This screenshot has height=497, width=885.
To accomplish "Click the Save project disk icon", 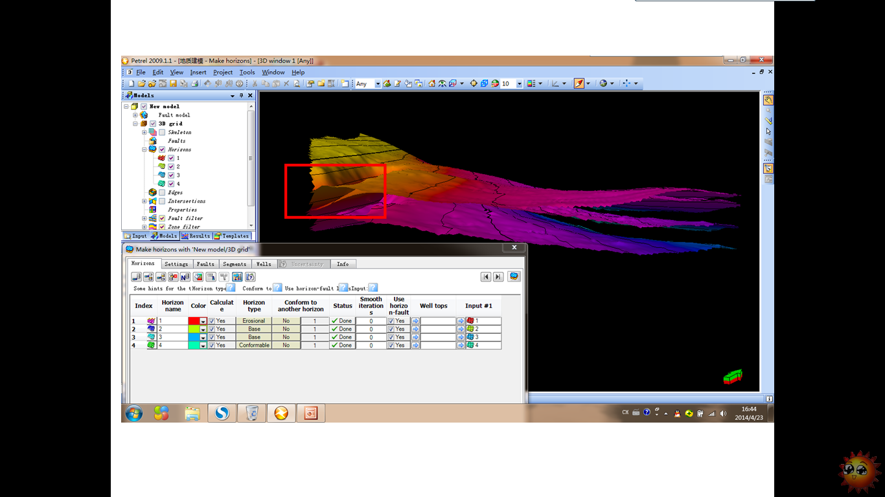I will pyautogui.click(x=173, y=83).
